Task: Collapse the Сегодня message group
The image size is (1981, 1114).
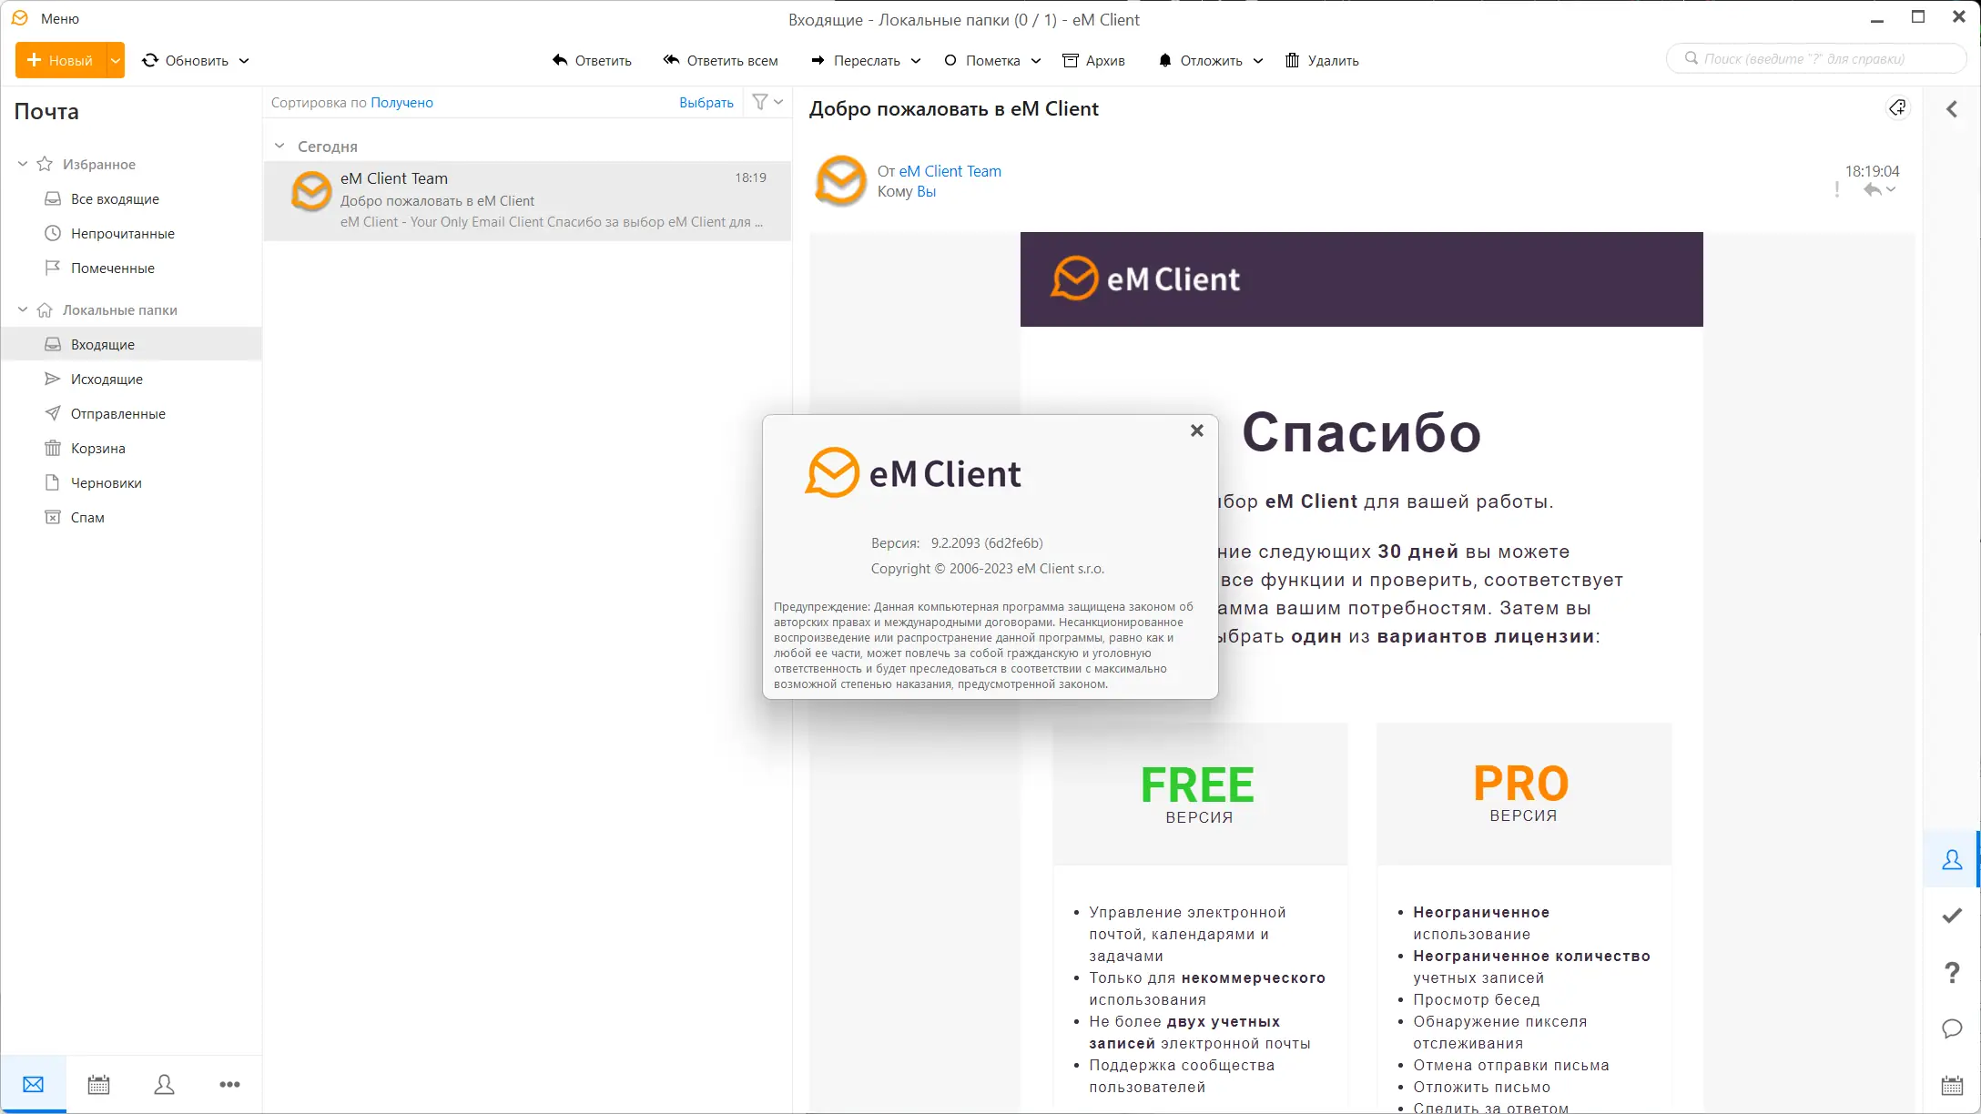Action: 279,146
